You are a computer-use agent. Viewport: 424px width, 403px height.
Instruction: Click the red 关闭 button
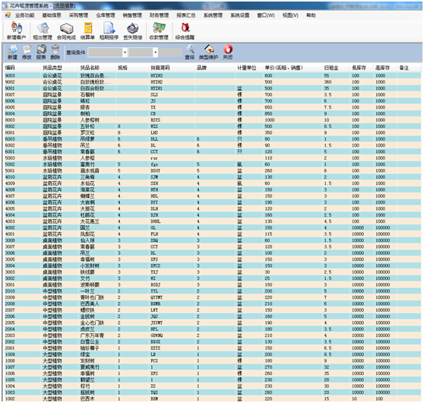tap(228, 52)
